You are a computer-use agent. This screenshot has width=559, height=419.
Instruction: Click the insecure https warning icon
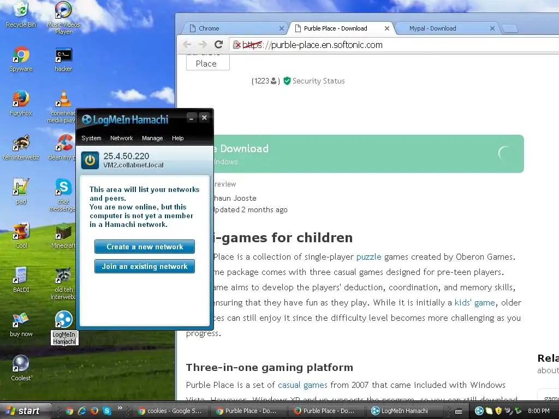237,45
